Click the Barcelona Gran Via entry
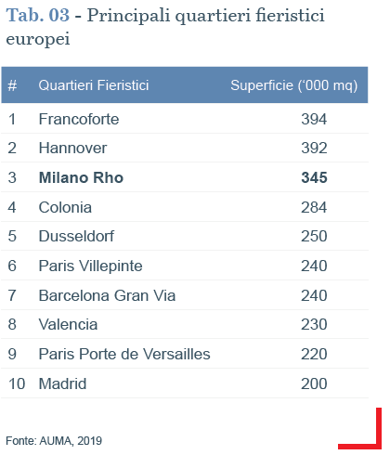 point(107,295)
